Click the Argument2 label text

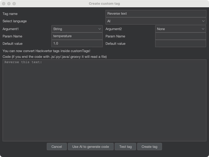(x=114, y=29)
